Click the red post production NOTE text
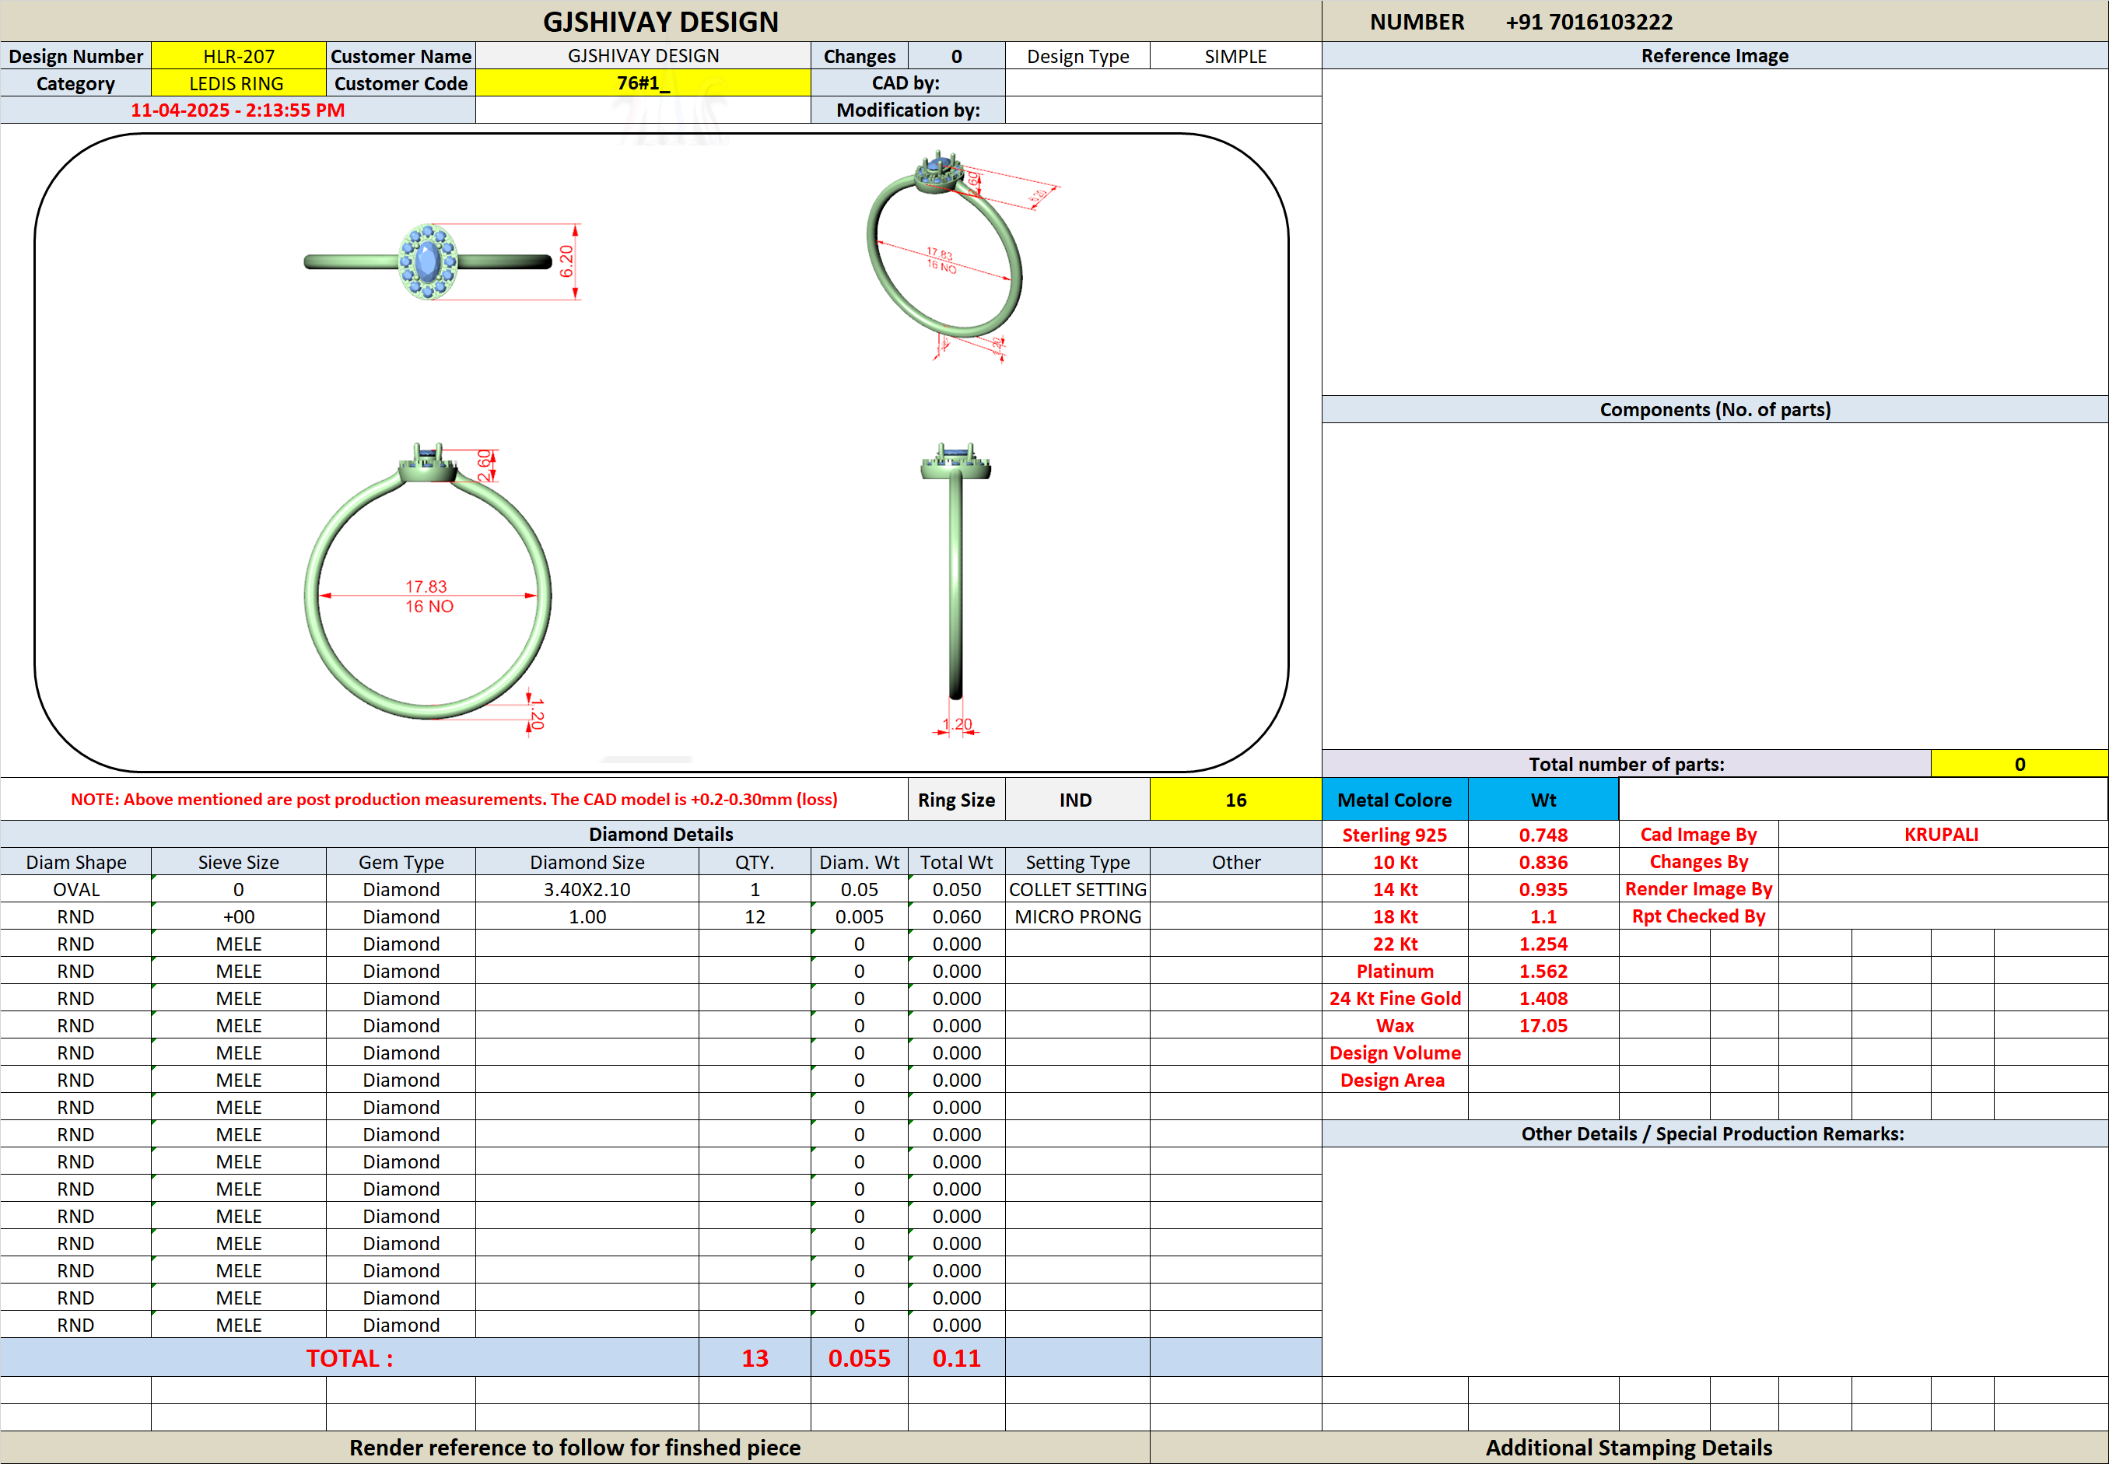2109x1464 pixels. pos(454,799)
